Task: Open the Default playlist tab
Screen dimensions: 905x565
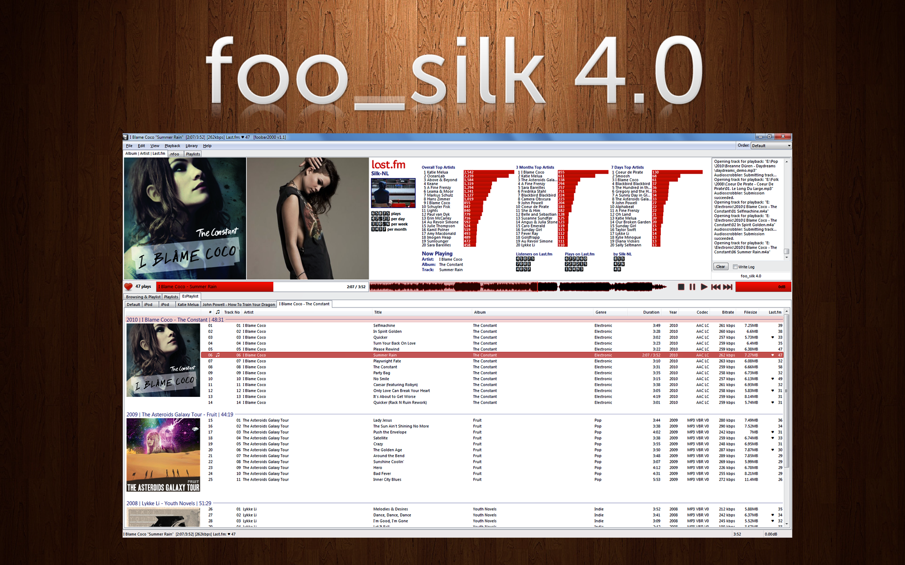Action: (x=133, y=305)
